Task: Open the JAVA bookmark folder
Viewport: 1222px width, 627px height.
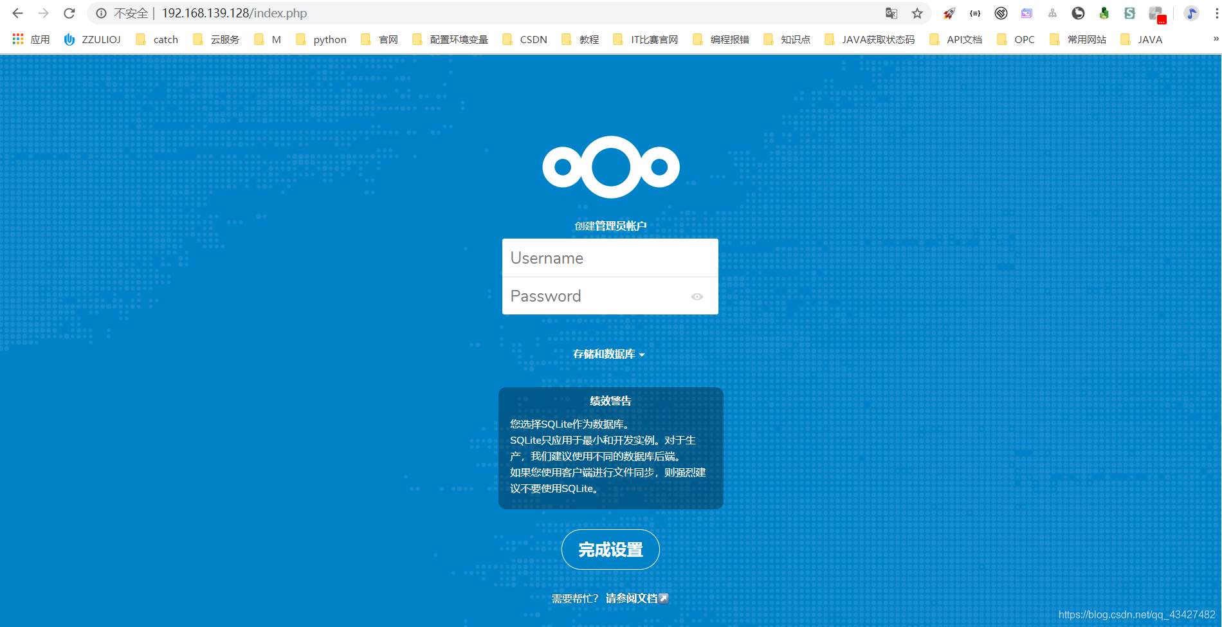Action: (x=1142, y=39)
